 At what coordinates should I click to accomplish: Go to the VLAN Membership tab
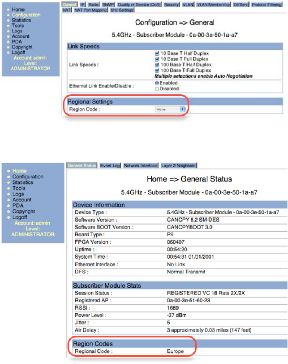tap(213, 4)
